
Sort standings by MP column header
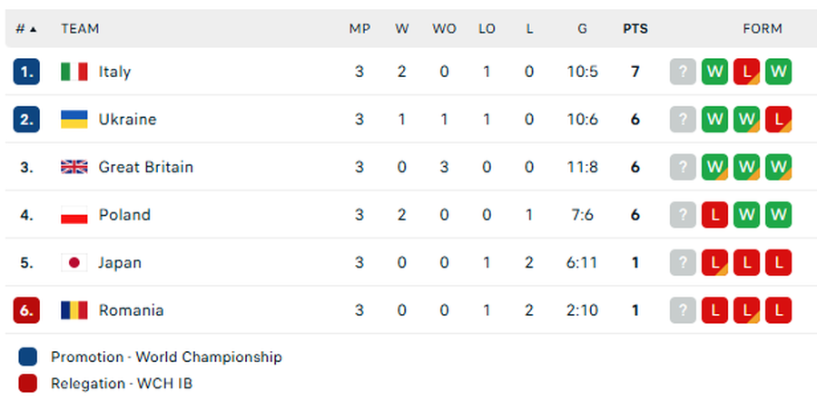click(x=359, y=29)
